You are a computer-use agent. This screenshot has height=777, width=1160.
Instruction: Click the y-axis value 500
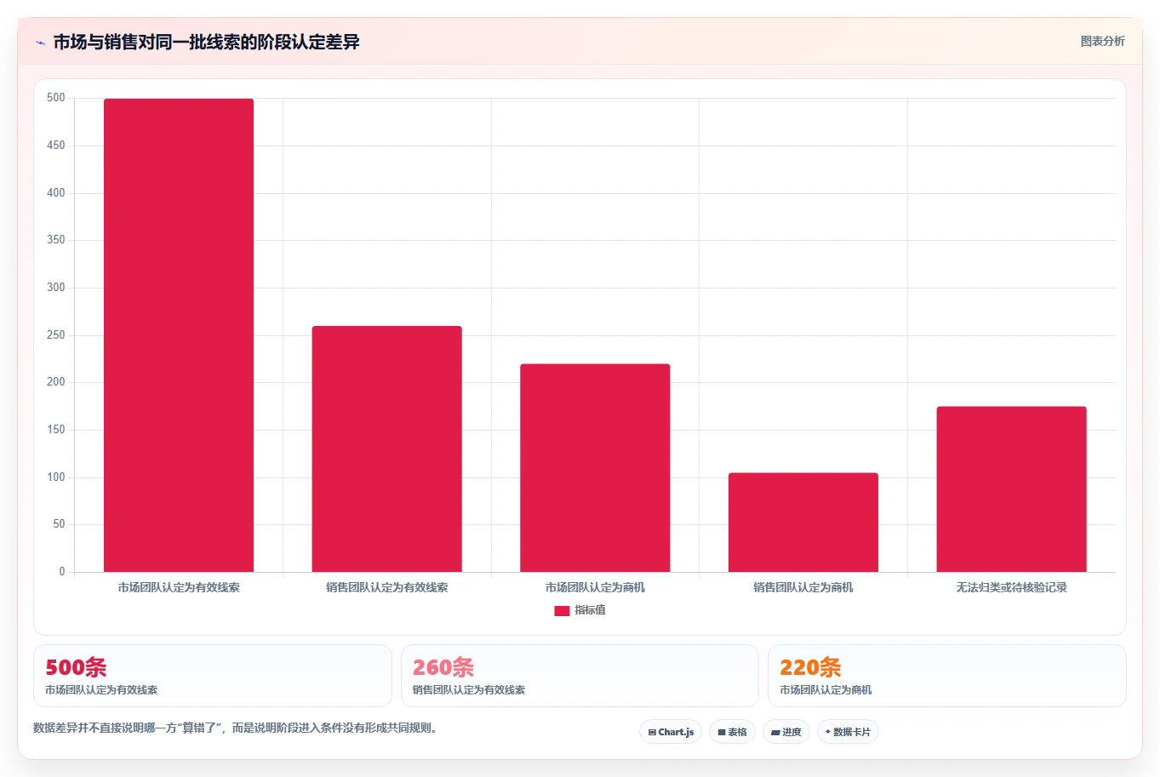[x=56, y=98]
